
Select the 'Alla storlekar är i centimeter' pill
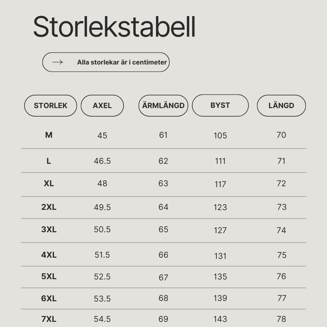click(x=106, y=62)
